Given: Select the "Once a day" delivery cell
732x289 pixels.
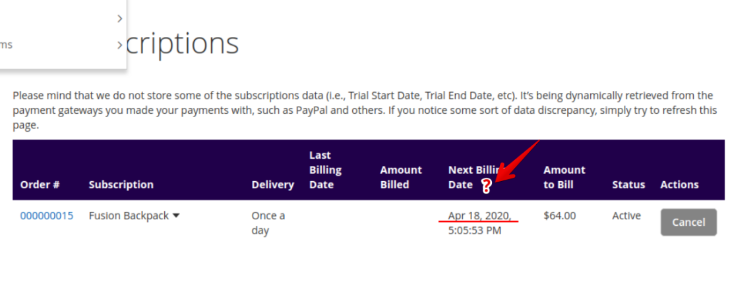Looking at the screenshot, I should pyautogui.click(x=268, y=223).
